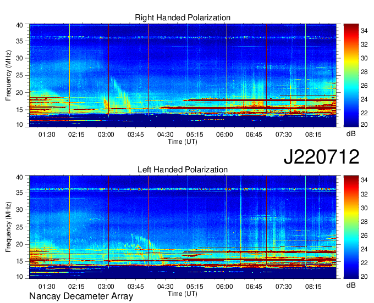This screenshot has height=303, width=374.
Task: Click the 03:00 time tick of the Left Handed plot
Action: click(106, 287)
